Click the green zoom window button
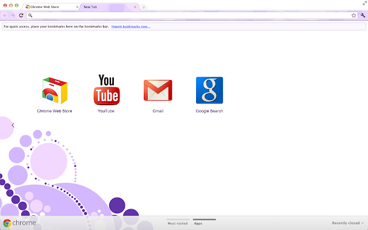The width and height of the screenshot is (368, 230). tap(17, 5)
